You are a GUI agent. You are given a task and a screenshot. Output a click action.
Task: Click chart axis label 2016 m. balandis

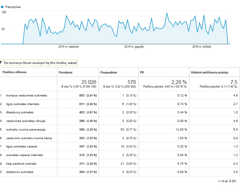pos(68,47)
